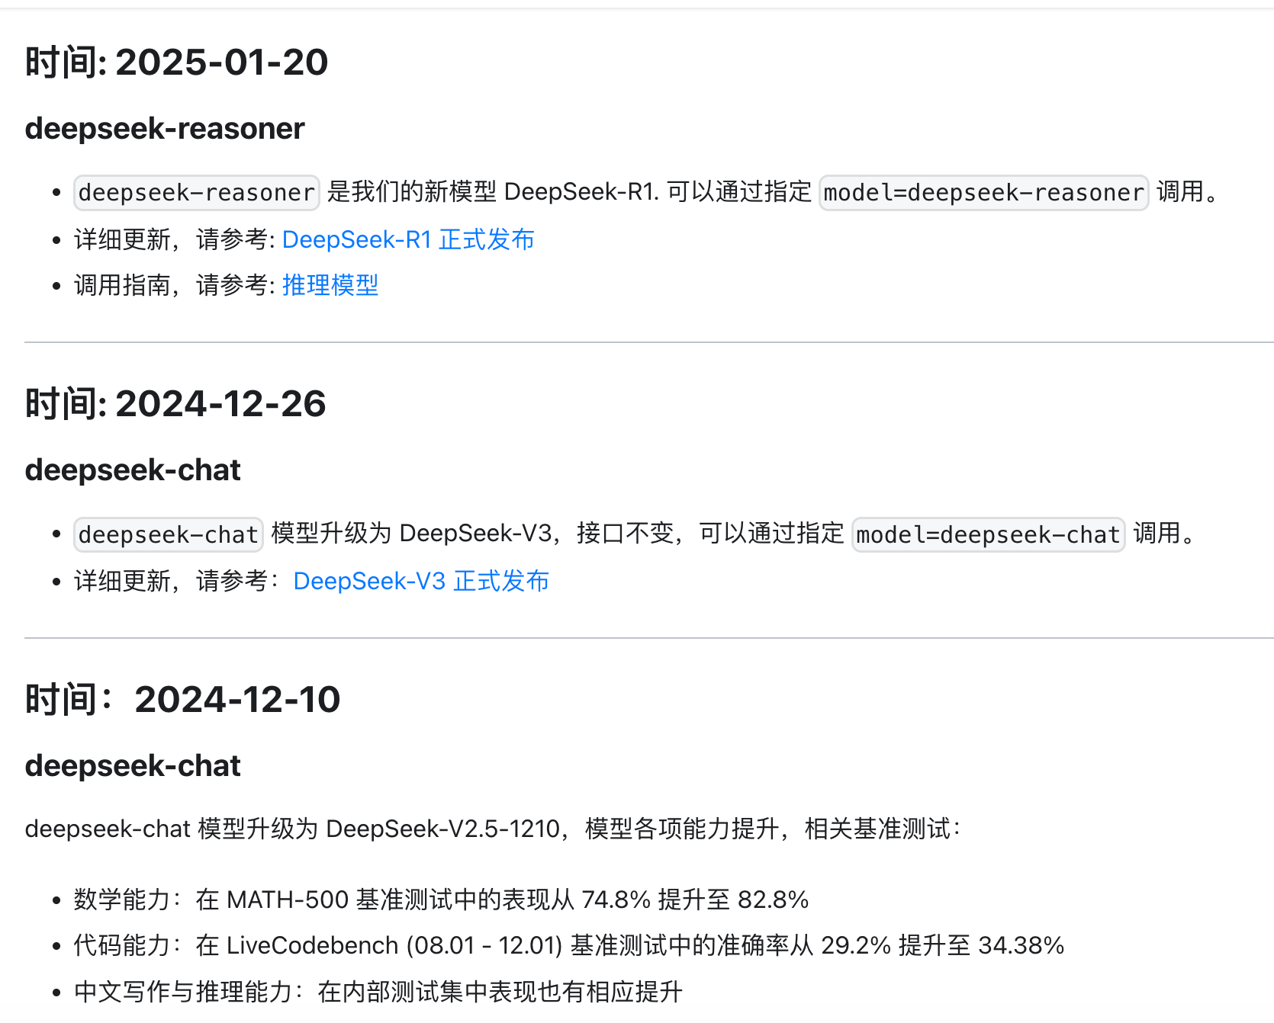Open the "DeepSeek-V3 正式发布" link

coord(421,581)
